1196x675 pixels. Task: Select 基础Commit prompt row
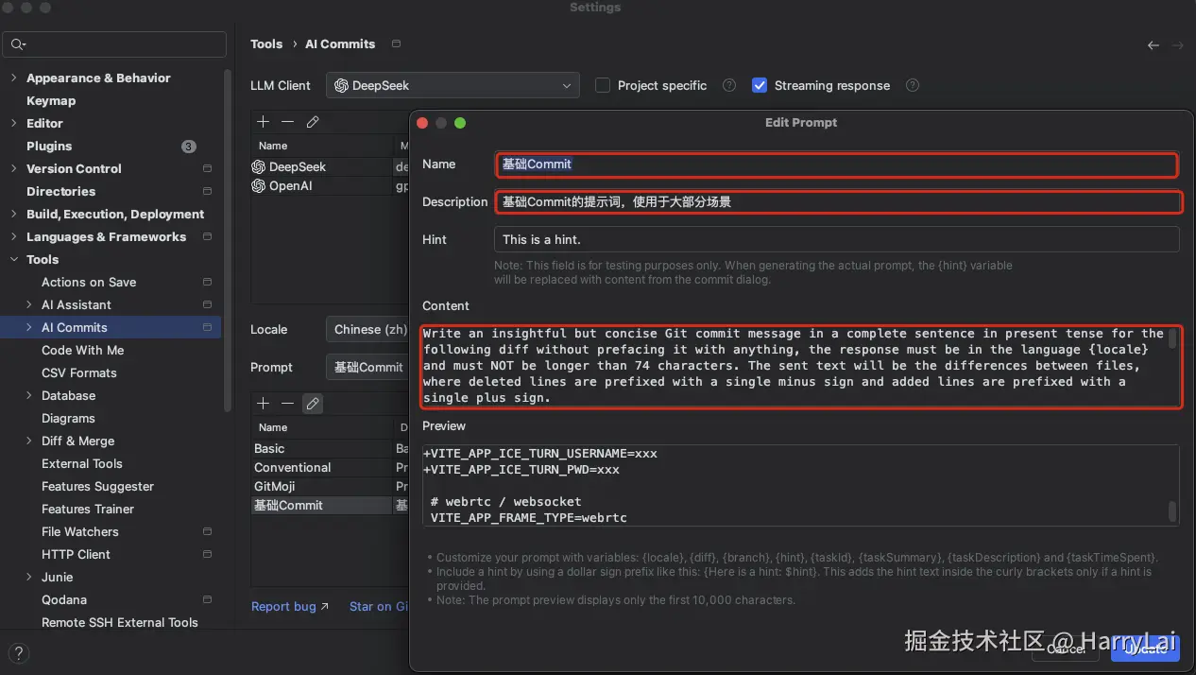point(330,505)
